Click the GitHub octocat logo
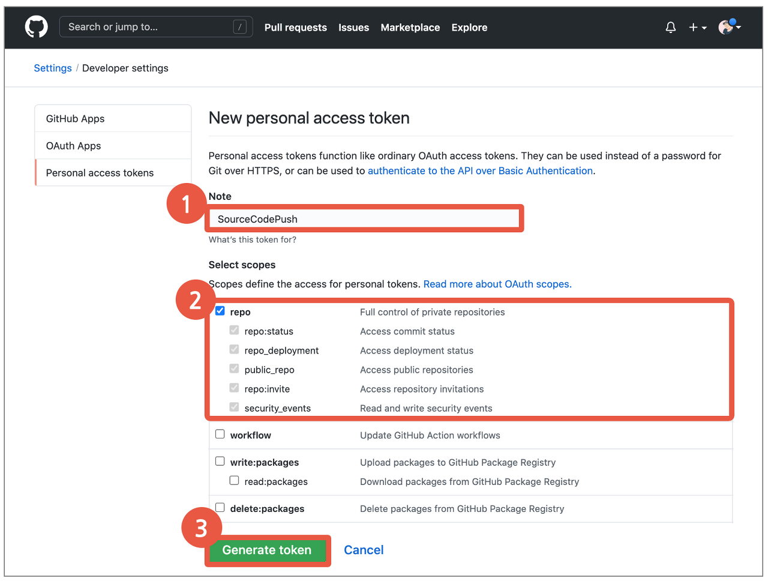 click(36, 27)
